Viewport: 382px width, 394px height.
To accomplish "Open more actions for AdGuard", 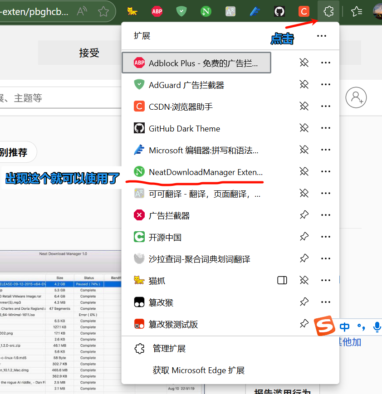I will (326, 84).
